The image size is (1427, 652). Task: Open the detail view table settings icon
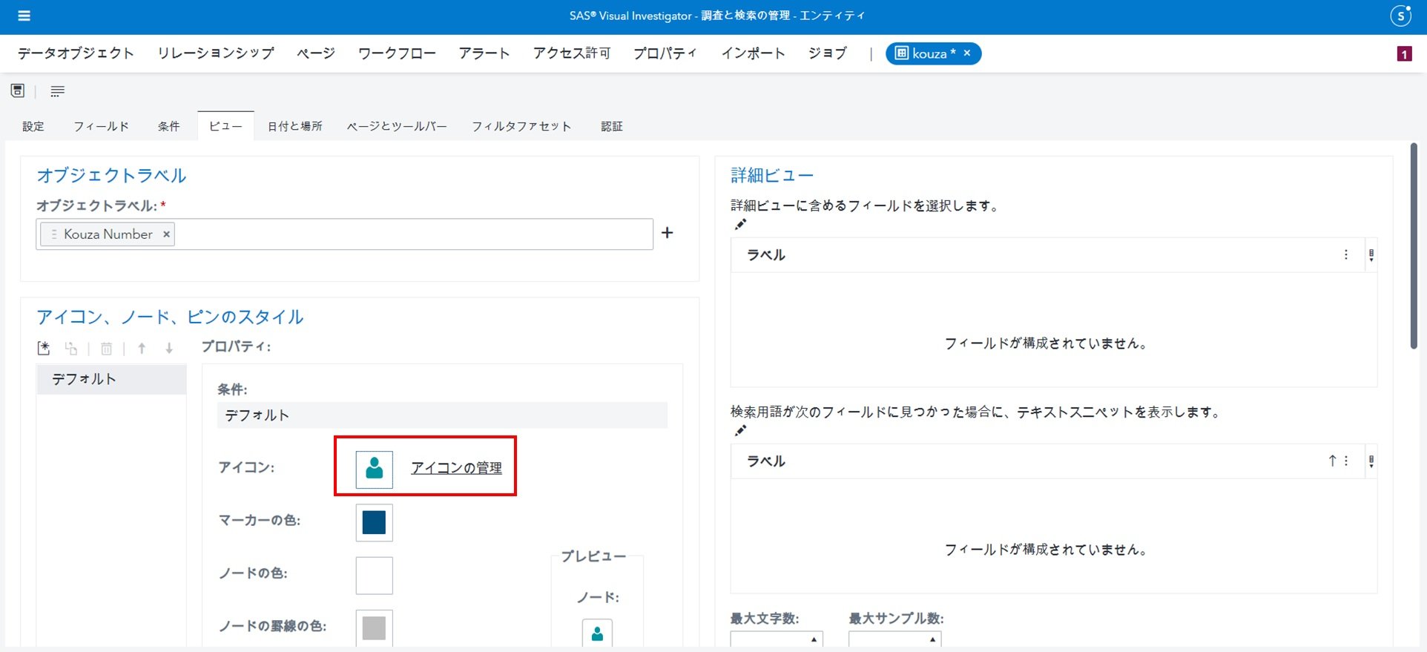[x=1371, y=255]
